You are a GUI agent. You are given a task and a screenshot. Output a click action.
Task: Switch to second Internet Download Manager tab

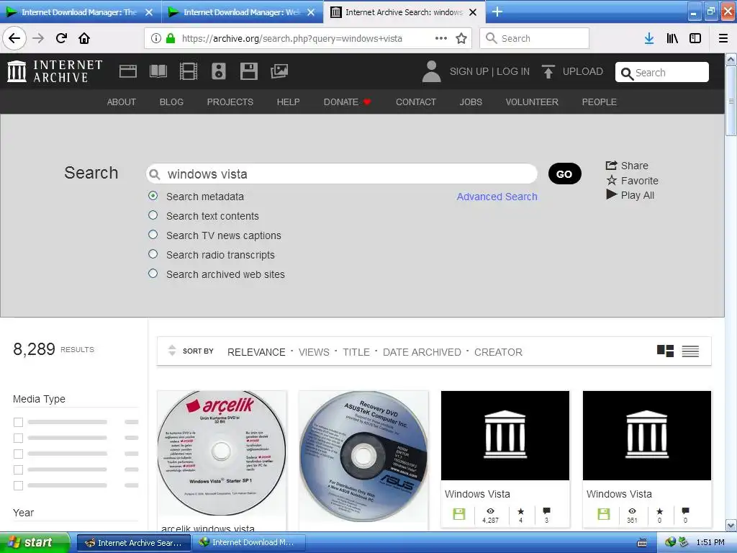pos(242,12)
